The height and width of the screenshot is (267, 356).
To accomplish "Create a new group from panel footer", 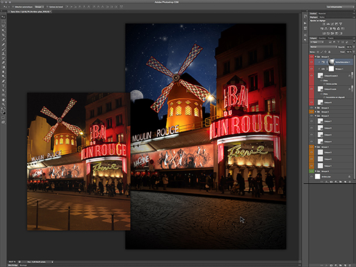I will (341, 181).
